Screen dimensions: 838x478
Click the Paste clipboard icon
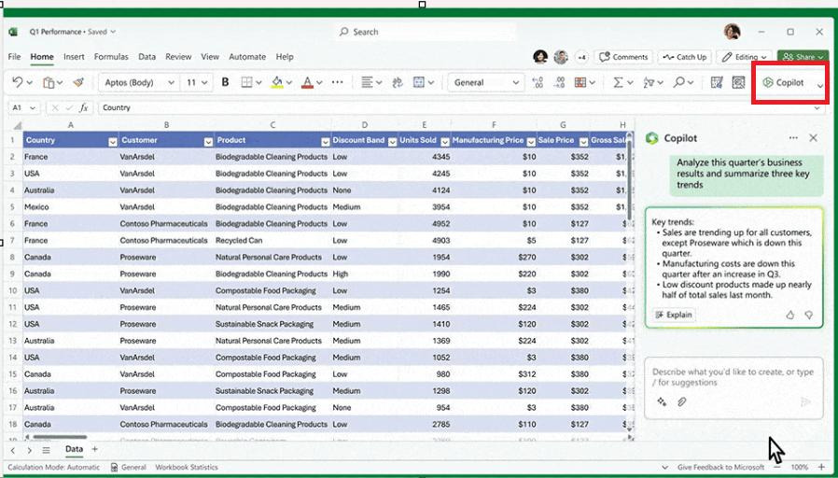click(x=49, y=82)
